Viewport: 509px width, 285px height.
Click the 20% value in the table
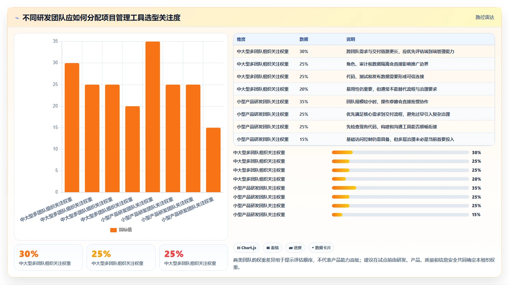click(x=304, y=89)
